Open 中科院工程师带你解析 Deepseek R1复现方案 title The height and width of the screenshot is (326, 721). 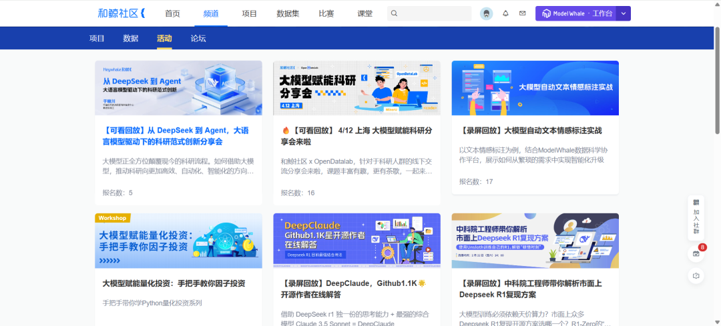click(531, 289)
